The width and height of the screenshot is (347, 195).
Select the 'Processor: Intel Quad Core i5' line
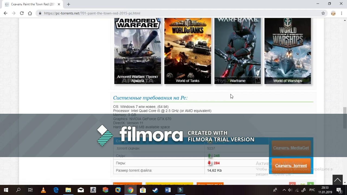162,111
